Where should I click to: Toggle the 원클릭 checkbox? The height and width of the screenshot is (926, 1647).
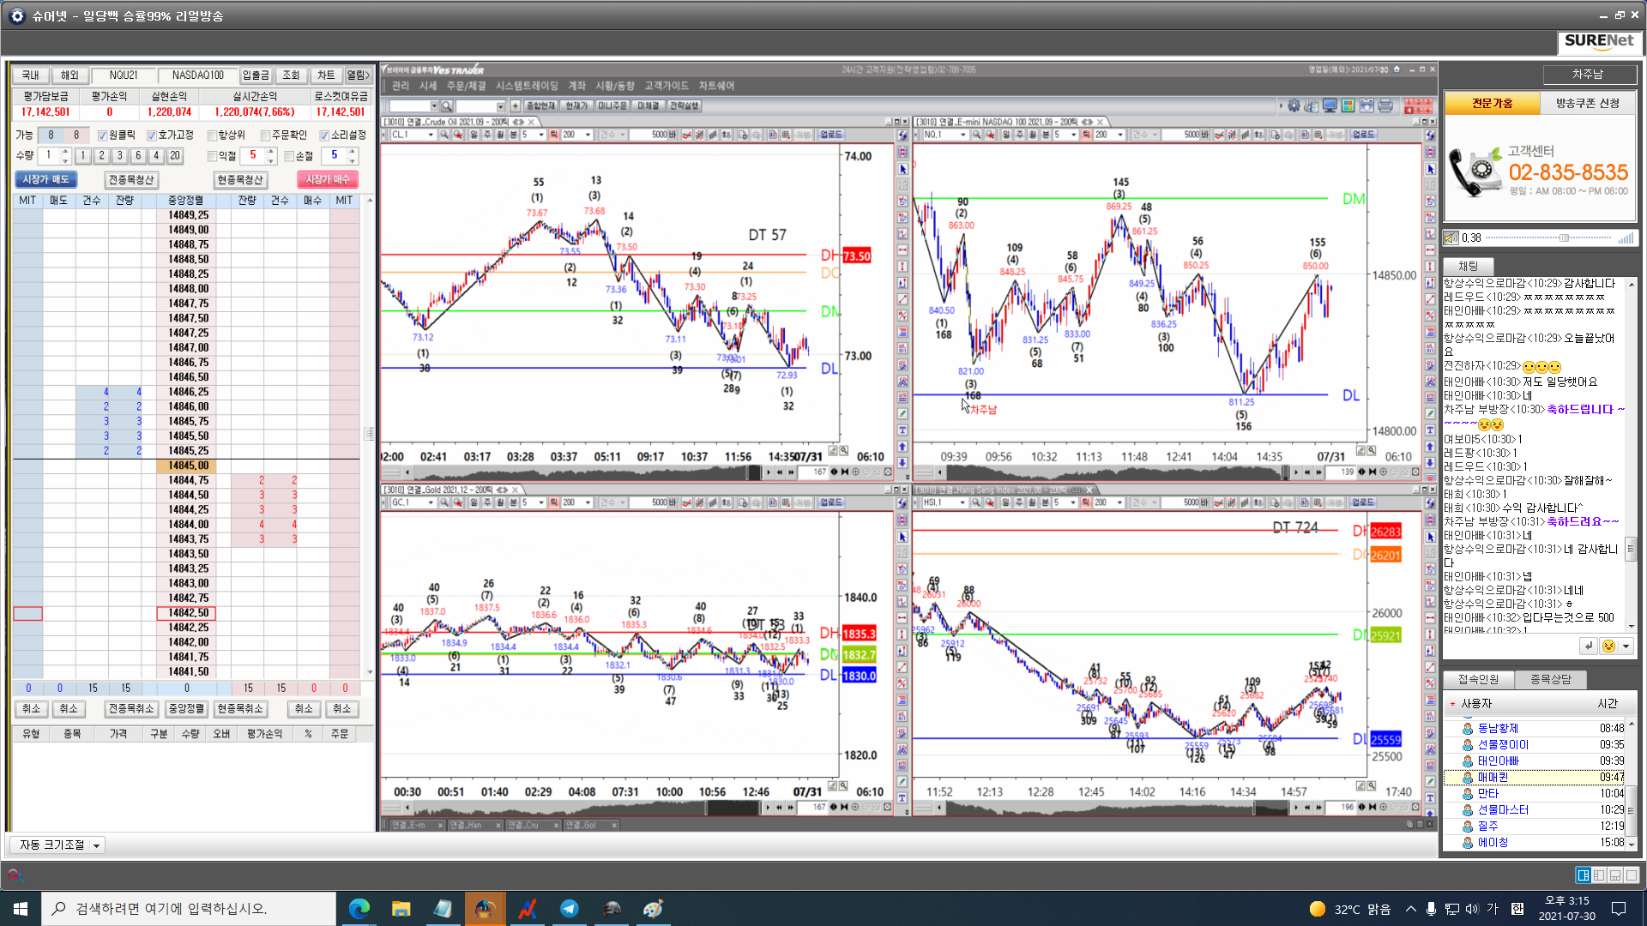point(103,135)
